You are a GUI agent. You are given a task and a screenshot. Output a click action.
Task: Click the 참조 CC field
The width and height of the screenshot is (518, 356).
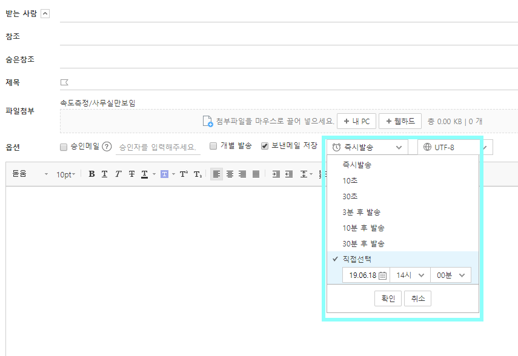click(x=289, y=37)
